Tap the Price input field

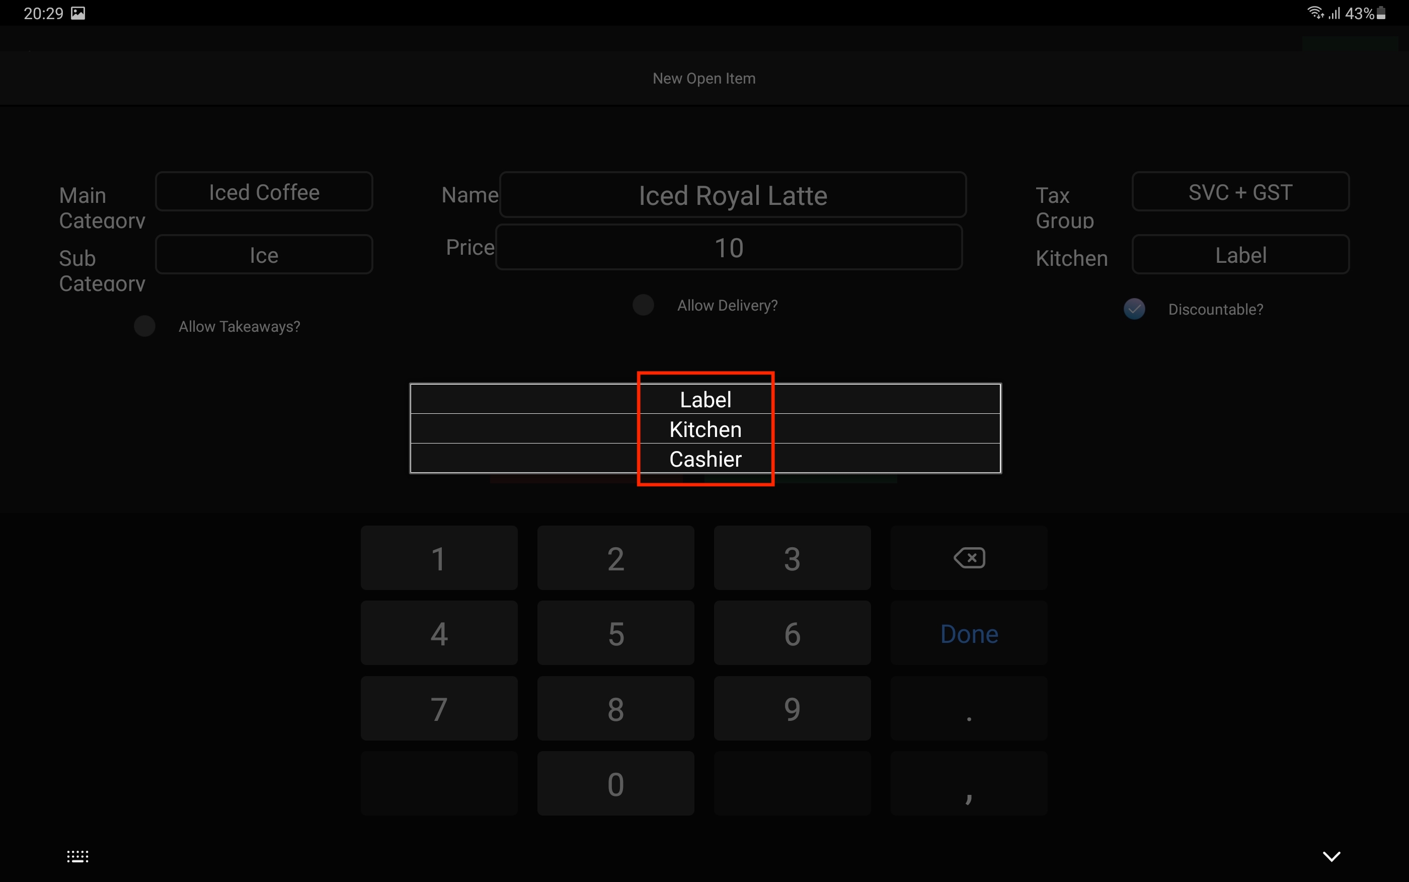(x=729, y=248)
